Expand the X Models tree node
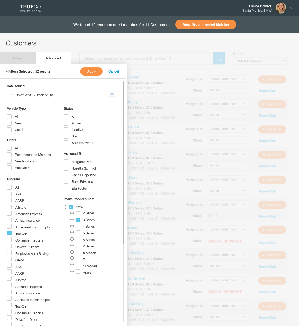 point(72,252)
